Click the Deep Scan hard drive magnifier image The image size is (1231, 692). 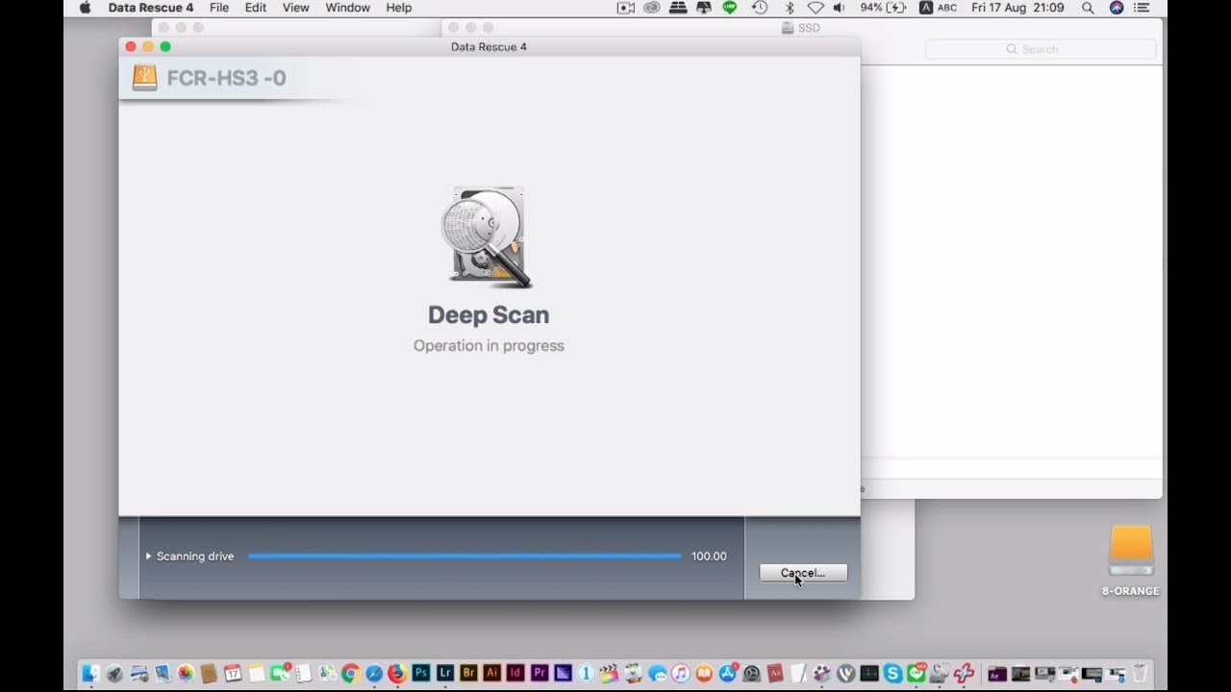[x=487, y=236]
